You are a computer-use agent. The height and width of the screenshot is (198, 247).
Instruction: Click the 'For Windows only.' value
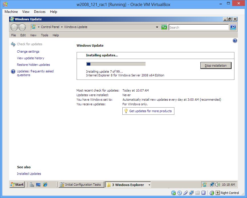(135, 104)
